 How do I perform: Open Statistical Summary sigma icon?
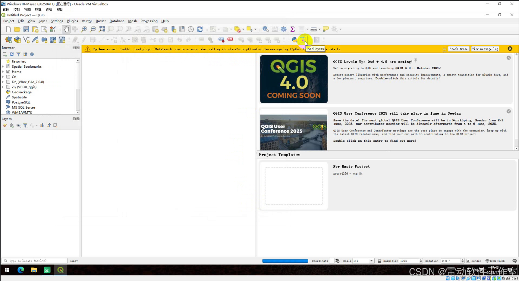292,29
